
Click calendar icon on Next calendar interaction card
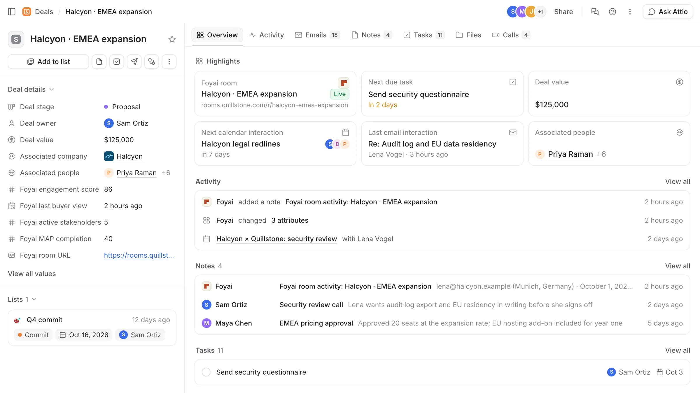(345, 132)
